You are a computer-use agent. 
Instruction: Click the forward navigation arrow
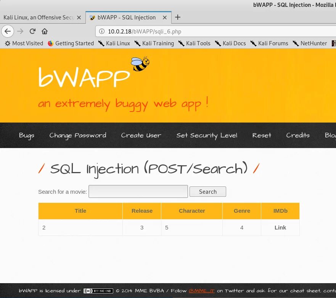20,31
